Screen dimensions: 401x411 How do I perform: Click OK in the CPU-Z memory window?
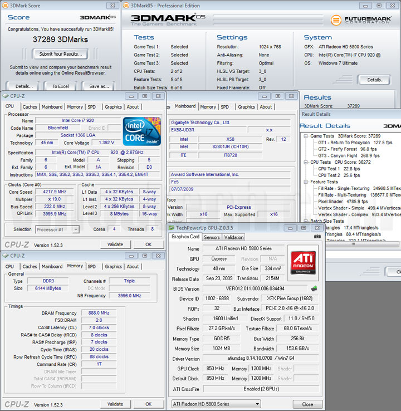pyautogui.click(x=149, y=404)
